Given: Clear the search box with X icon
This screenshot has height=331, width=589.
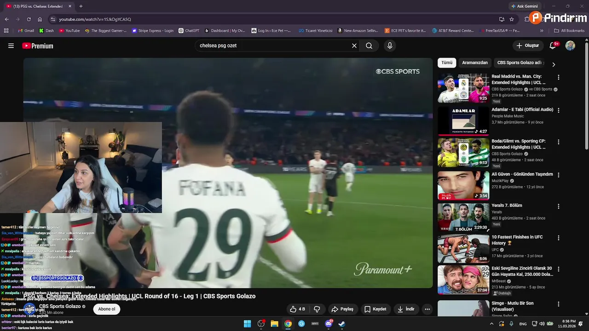Looking at the screenshot, I should click(354, 46).
